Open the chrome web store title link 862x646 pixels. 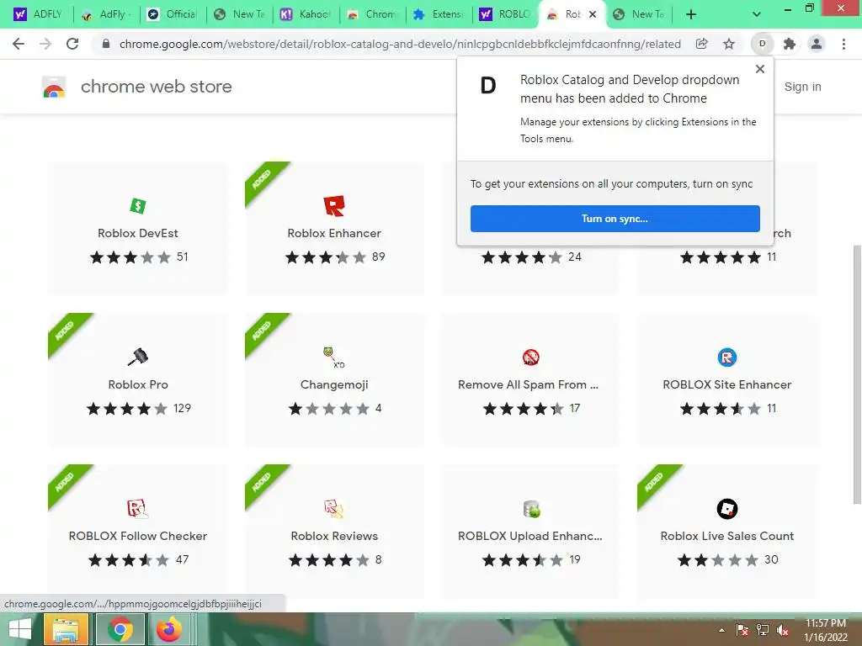(156, 87)
